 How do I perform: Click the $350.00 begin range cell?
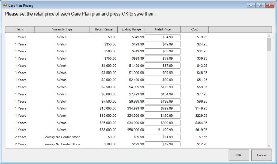pyautogui.click(x=110, y=44)
